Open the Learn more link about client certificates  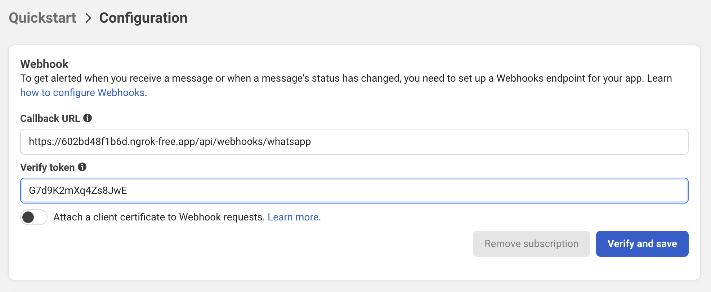pos(293,217)
